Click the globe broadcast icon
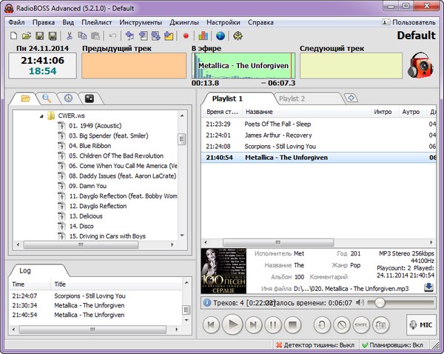Viewport: 444px width, 354px height. (x=221, y=36)
